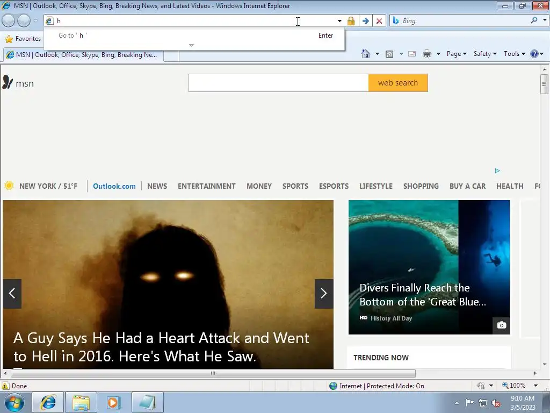Click Internet Protected Mode status text
Viewport: 550px width, 413px height.
click(x=382, y=386)
